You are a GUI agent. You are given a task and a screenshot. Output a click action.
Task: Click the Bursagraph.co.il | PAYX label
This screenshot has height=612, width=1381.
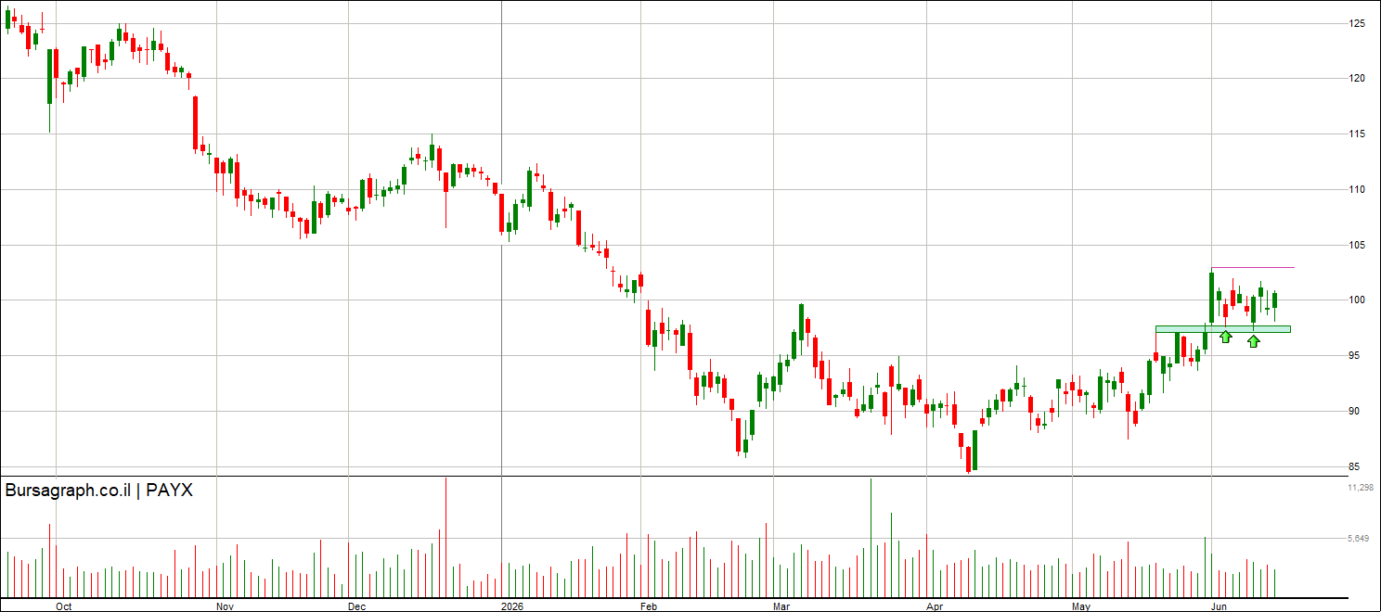(99, 491)
